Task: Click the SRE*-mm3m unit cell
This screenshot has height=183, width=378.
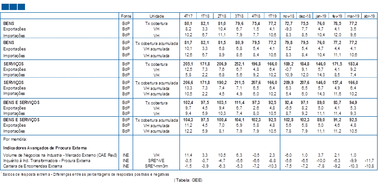Action: pyautogui.click(x=157, y=166)
